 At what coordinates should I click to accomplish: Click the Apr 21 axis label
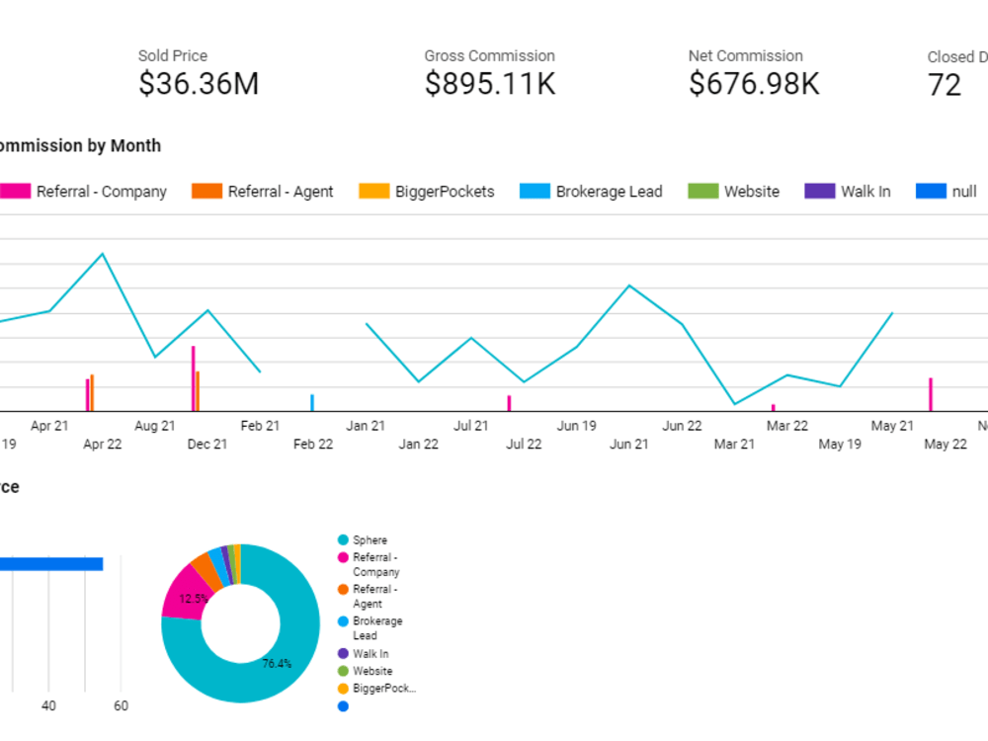coord(49,425)
